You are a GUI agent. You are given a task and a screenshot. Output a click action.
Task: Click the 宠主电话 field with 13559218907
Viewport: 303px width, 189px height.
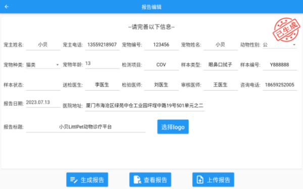pos(102,45)
